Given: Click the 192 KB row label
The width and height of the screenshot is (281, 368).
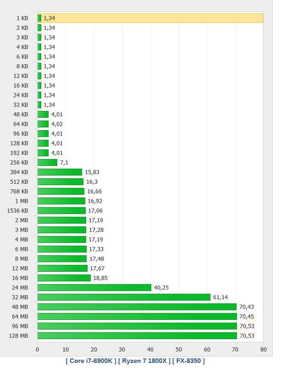Looking at the screenshot, I should pyautogui.click(x=19, y=153).
